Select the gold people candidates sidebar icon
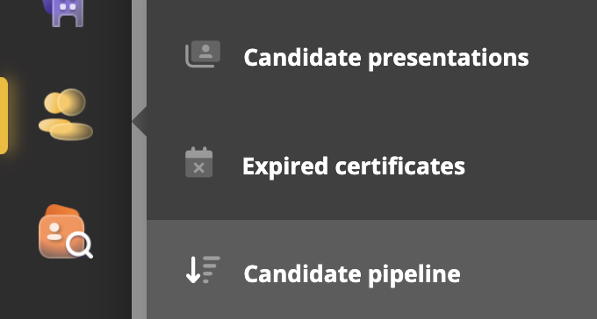This screenshot has height=319, width=597. pos(66,115)
